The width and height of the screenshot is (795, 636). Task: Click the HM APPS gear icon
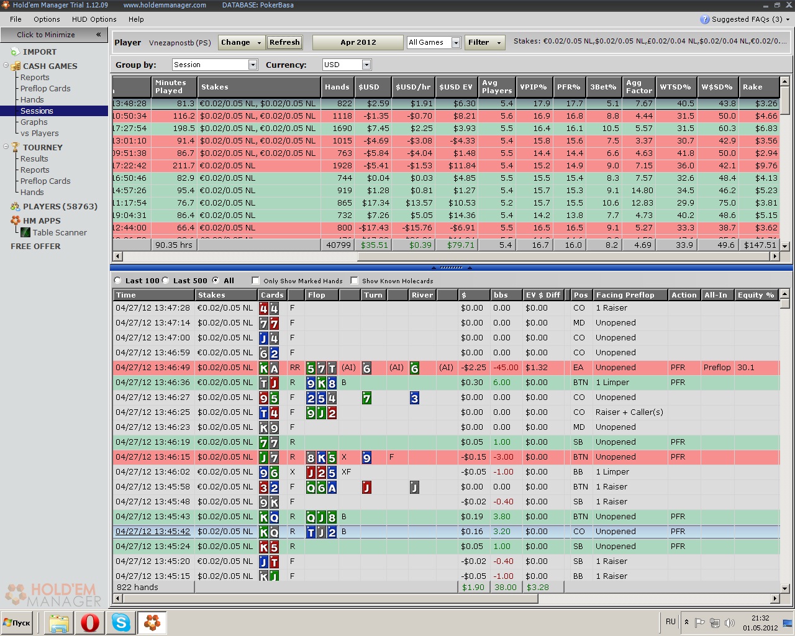click(16, 220)
